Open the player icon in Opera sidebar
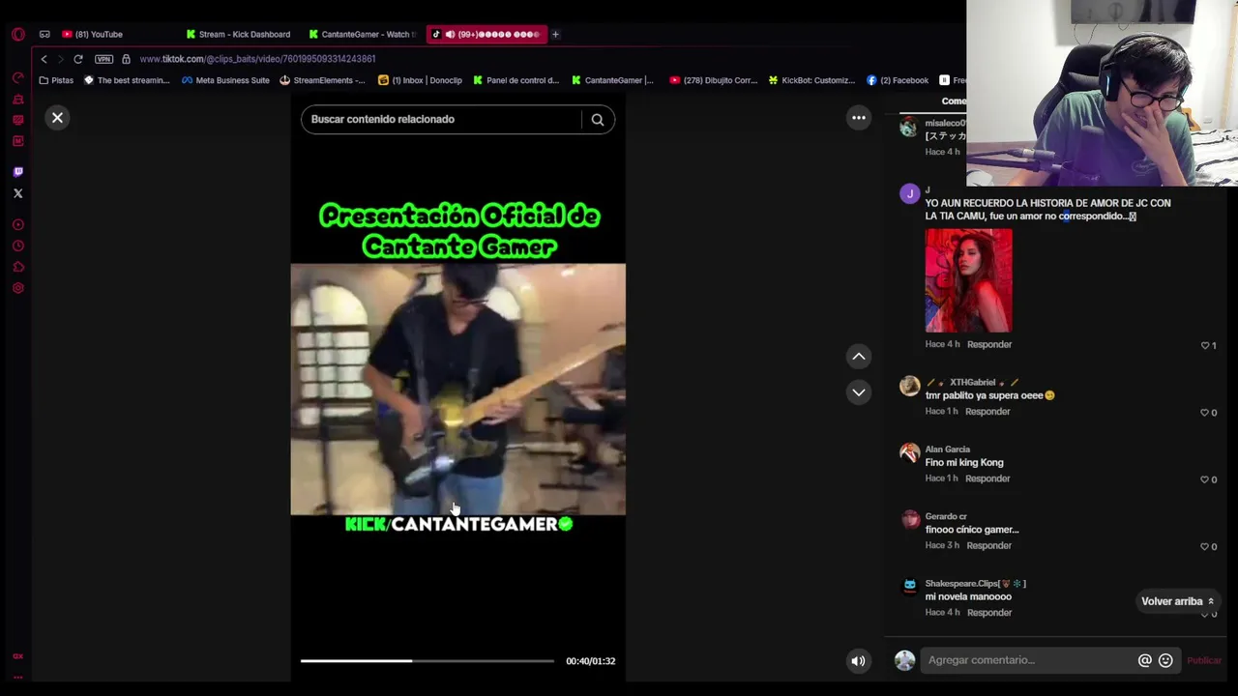The height and width of the screenshot is (696, 1238). pyautogui.click(x=17, y=224)
